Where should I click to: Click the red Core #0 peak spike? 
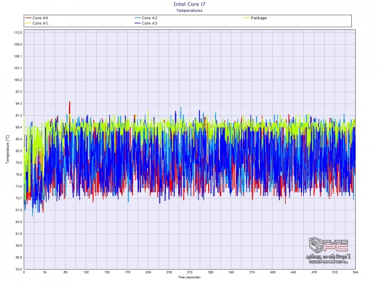coord(70,107)
